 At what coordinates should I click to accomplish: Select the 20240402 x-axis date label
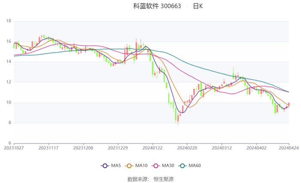256,148
